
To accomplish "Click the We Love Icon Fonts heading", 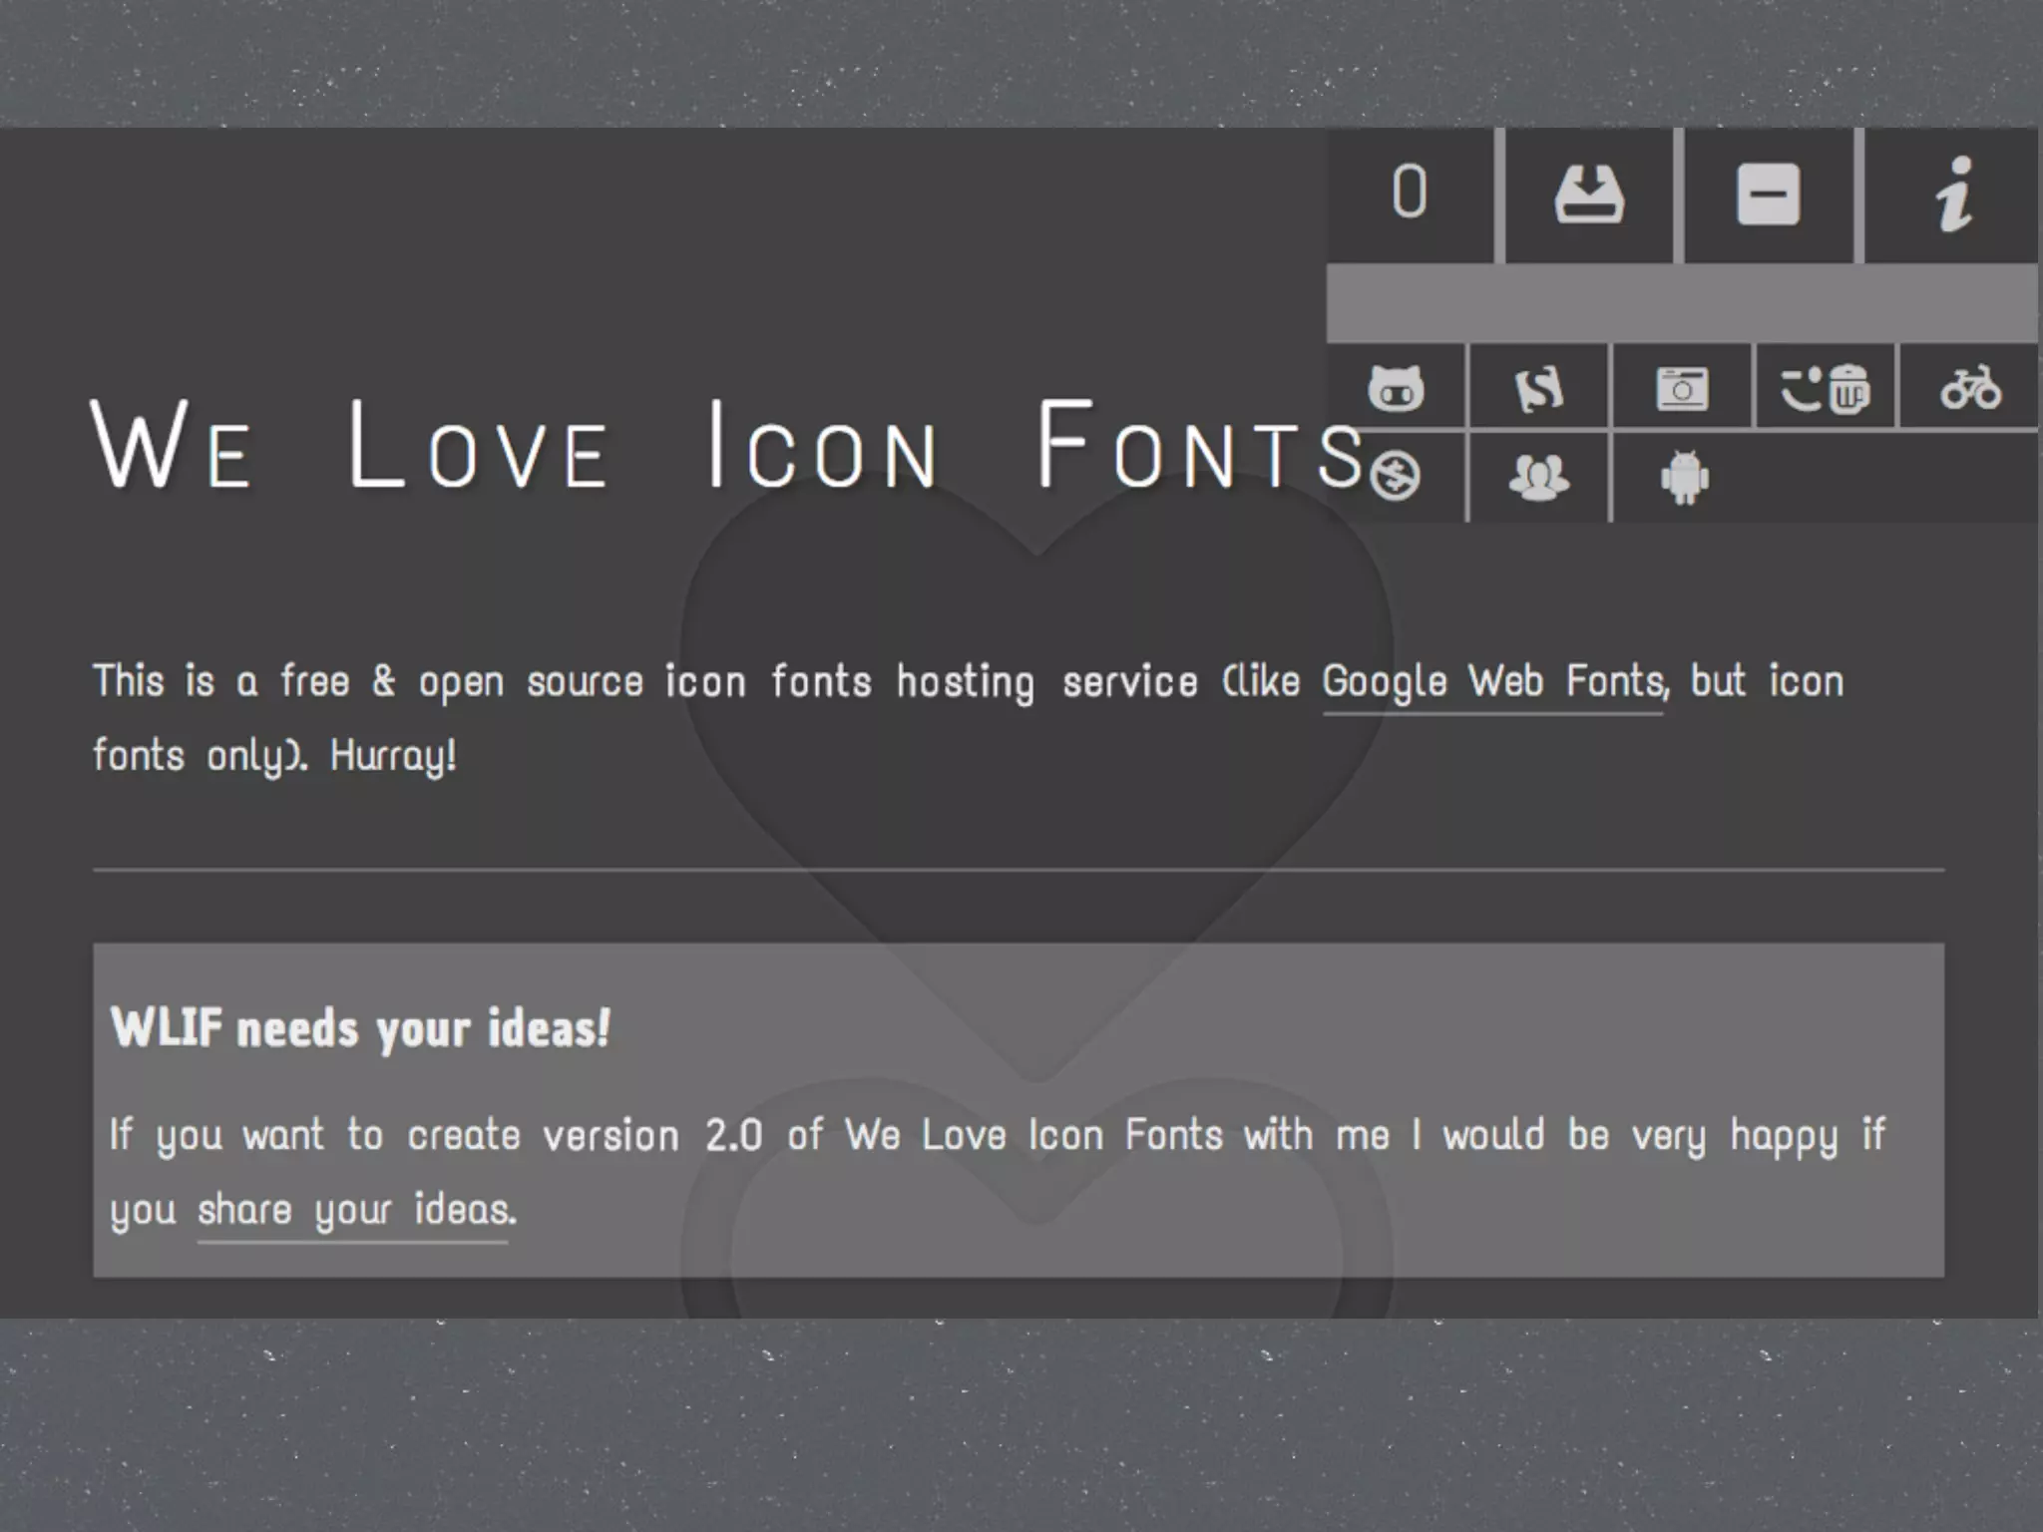I will [726, 446].
